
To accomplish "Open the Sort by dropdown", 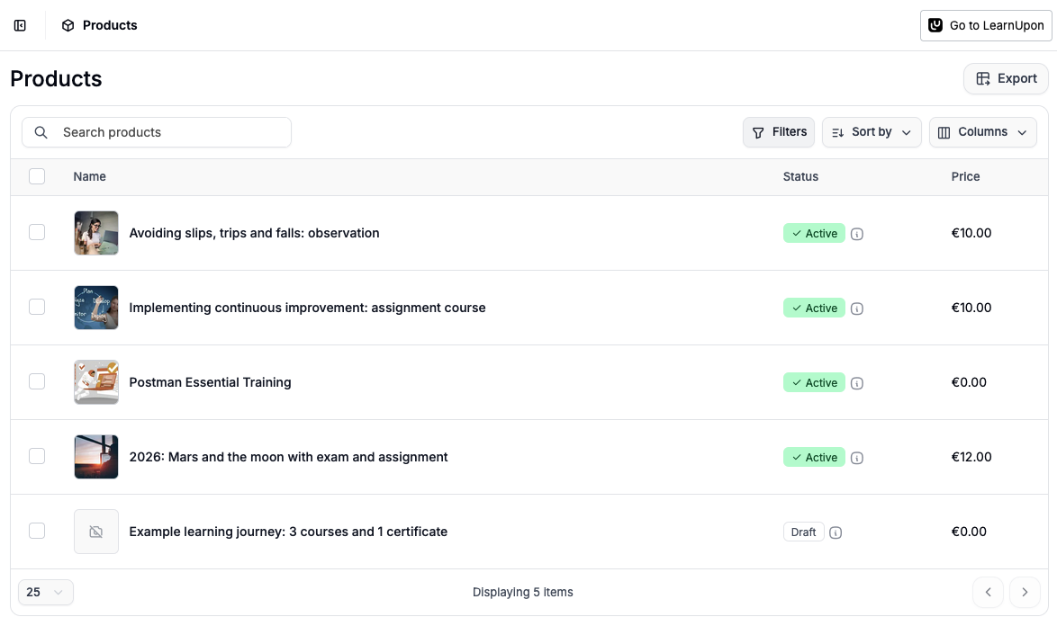I will (x=872, y=132).
